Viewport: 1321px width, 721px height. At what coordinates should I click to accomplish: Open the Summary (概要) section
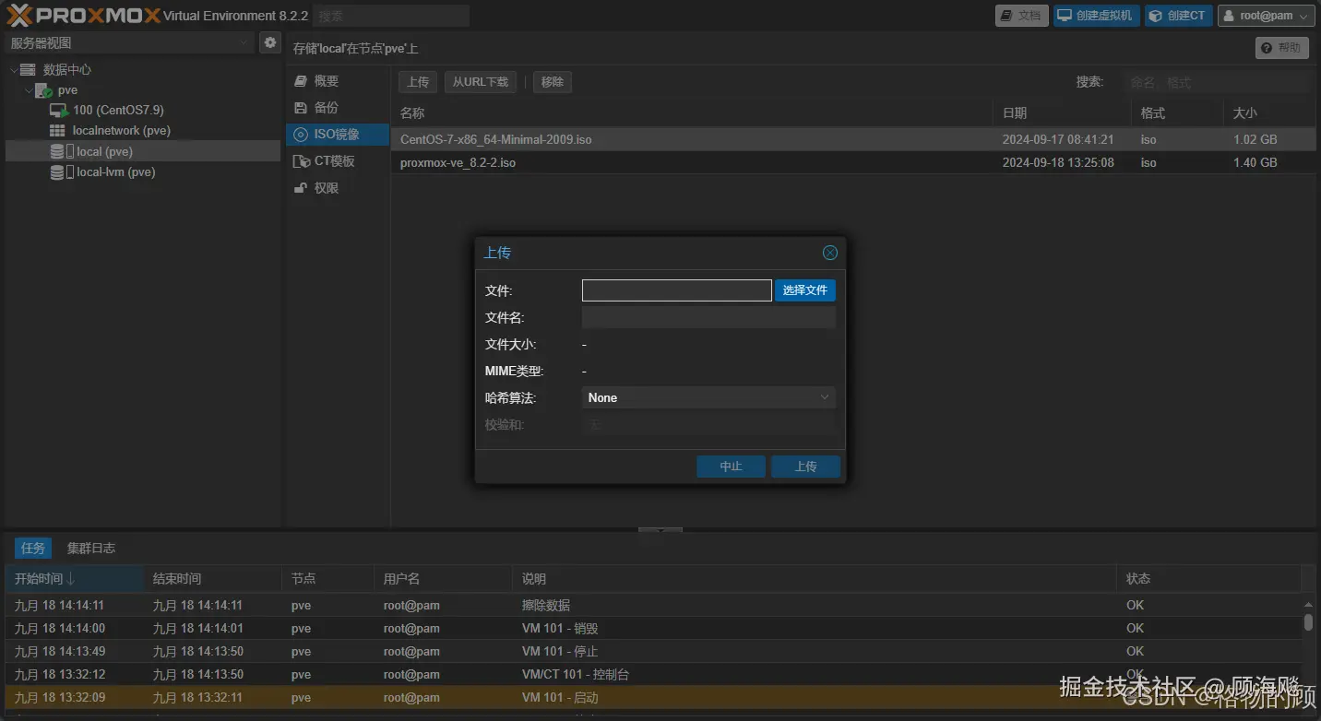coord(337,81)
